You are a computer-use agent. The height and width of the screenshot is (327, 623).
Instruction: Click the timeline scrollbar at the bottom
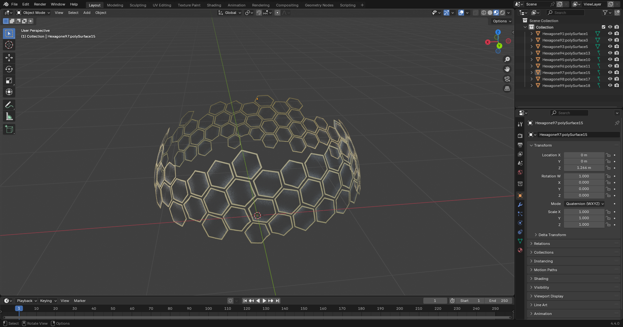point(256,317)
